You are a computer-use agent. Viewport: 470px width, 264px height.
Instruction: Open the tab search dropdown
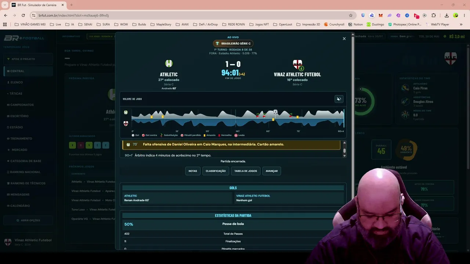click(5, 5)
